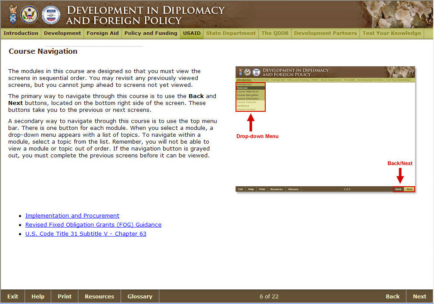Select the grayed Test Your Knowledge module
The image size is (434, 304).
tap(392, 33)
